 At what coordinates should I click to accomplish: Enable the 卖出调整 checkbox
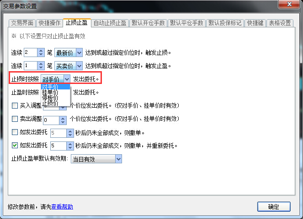(x=15, y=119)
